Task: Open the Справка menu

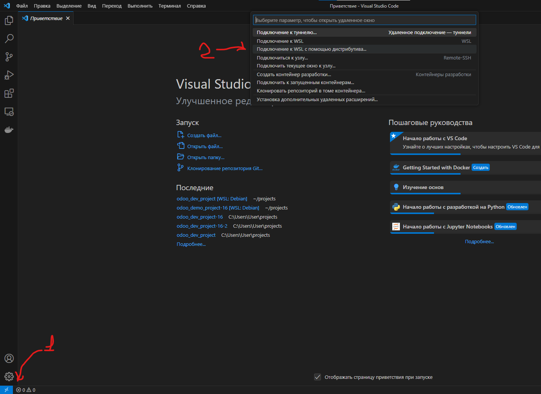Action: coord(197,6)
